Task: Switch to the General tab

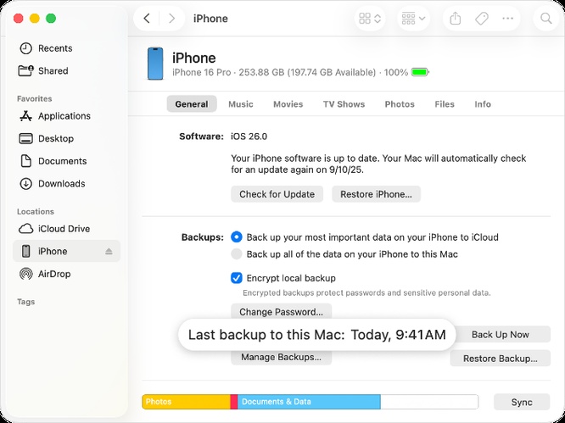Action: (x=192, y=104)
